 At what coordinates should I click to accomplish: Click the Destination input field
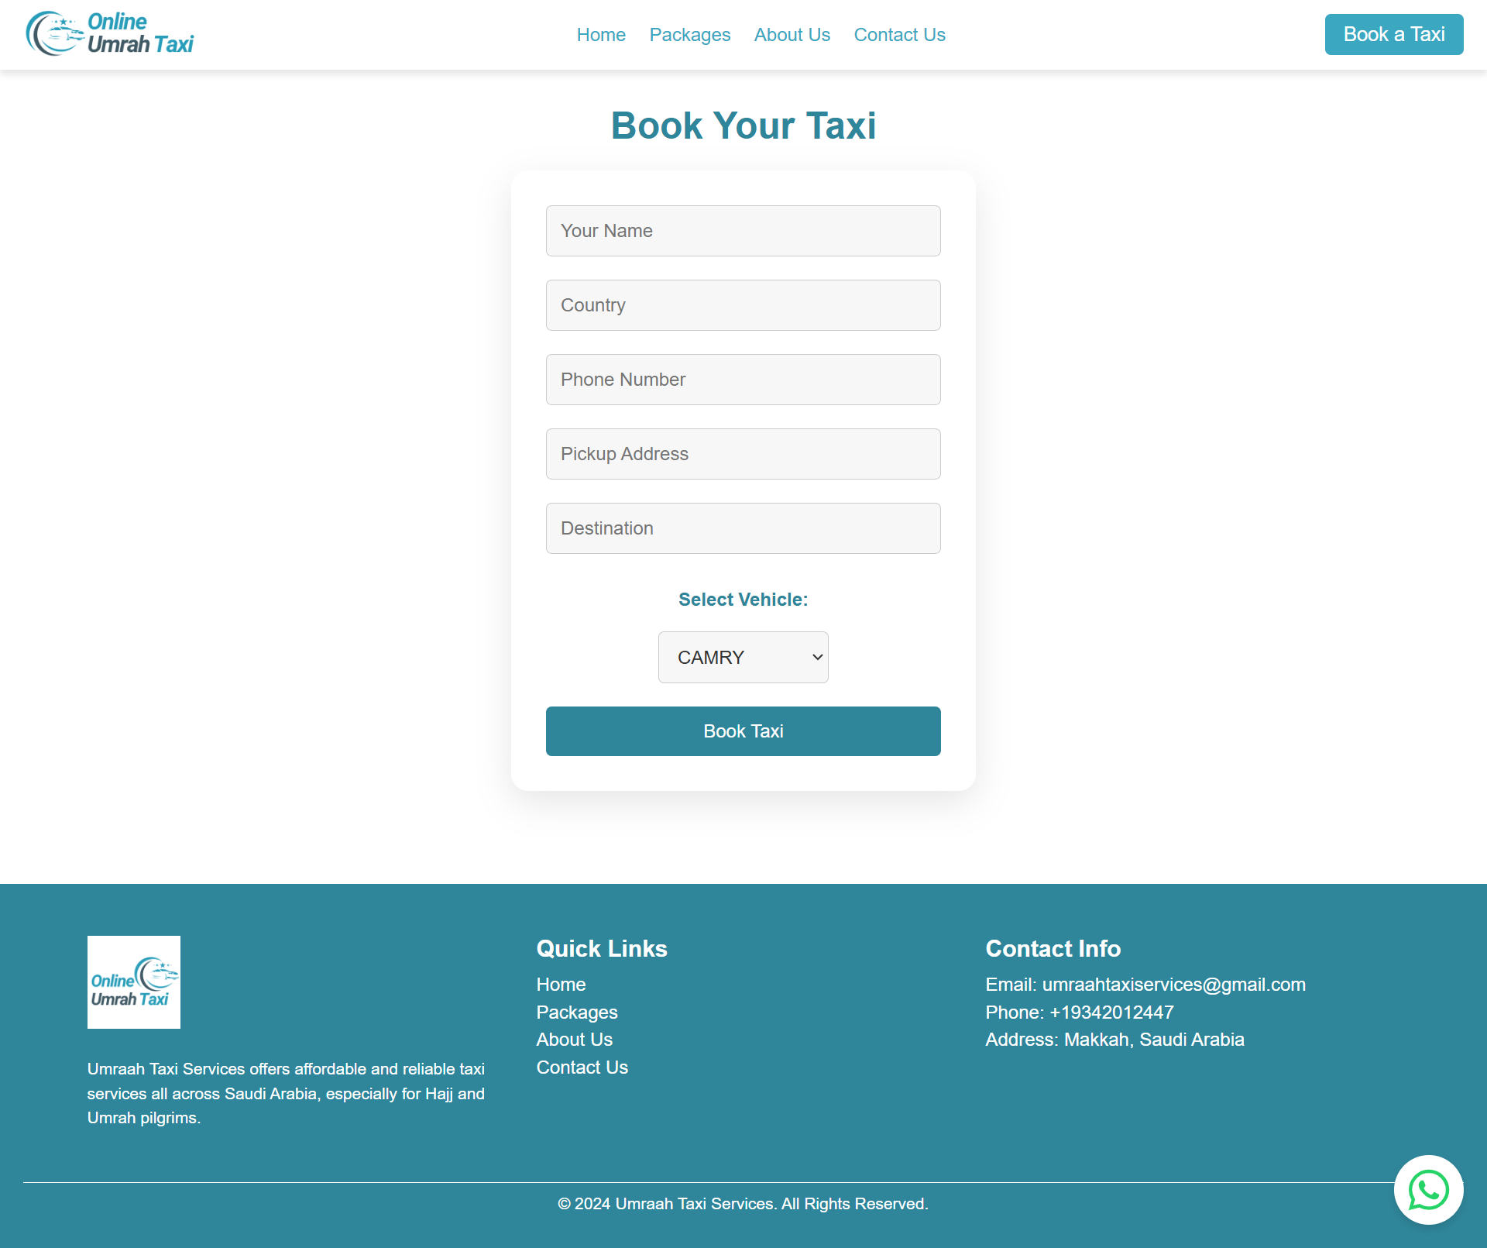tap(743, 528)
